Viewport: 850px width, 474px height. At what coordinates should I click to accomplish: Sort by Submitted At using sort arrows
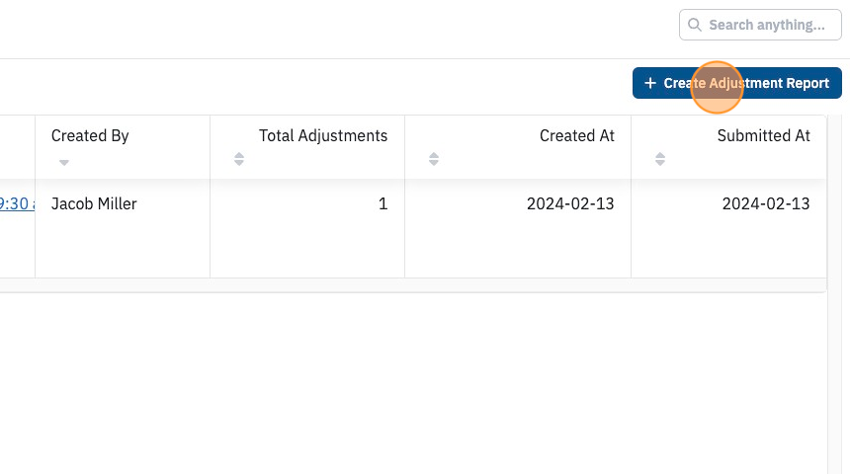pos(659,159)
